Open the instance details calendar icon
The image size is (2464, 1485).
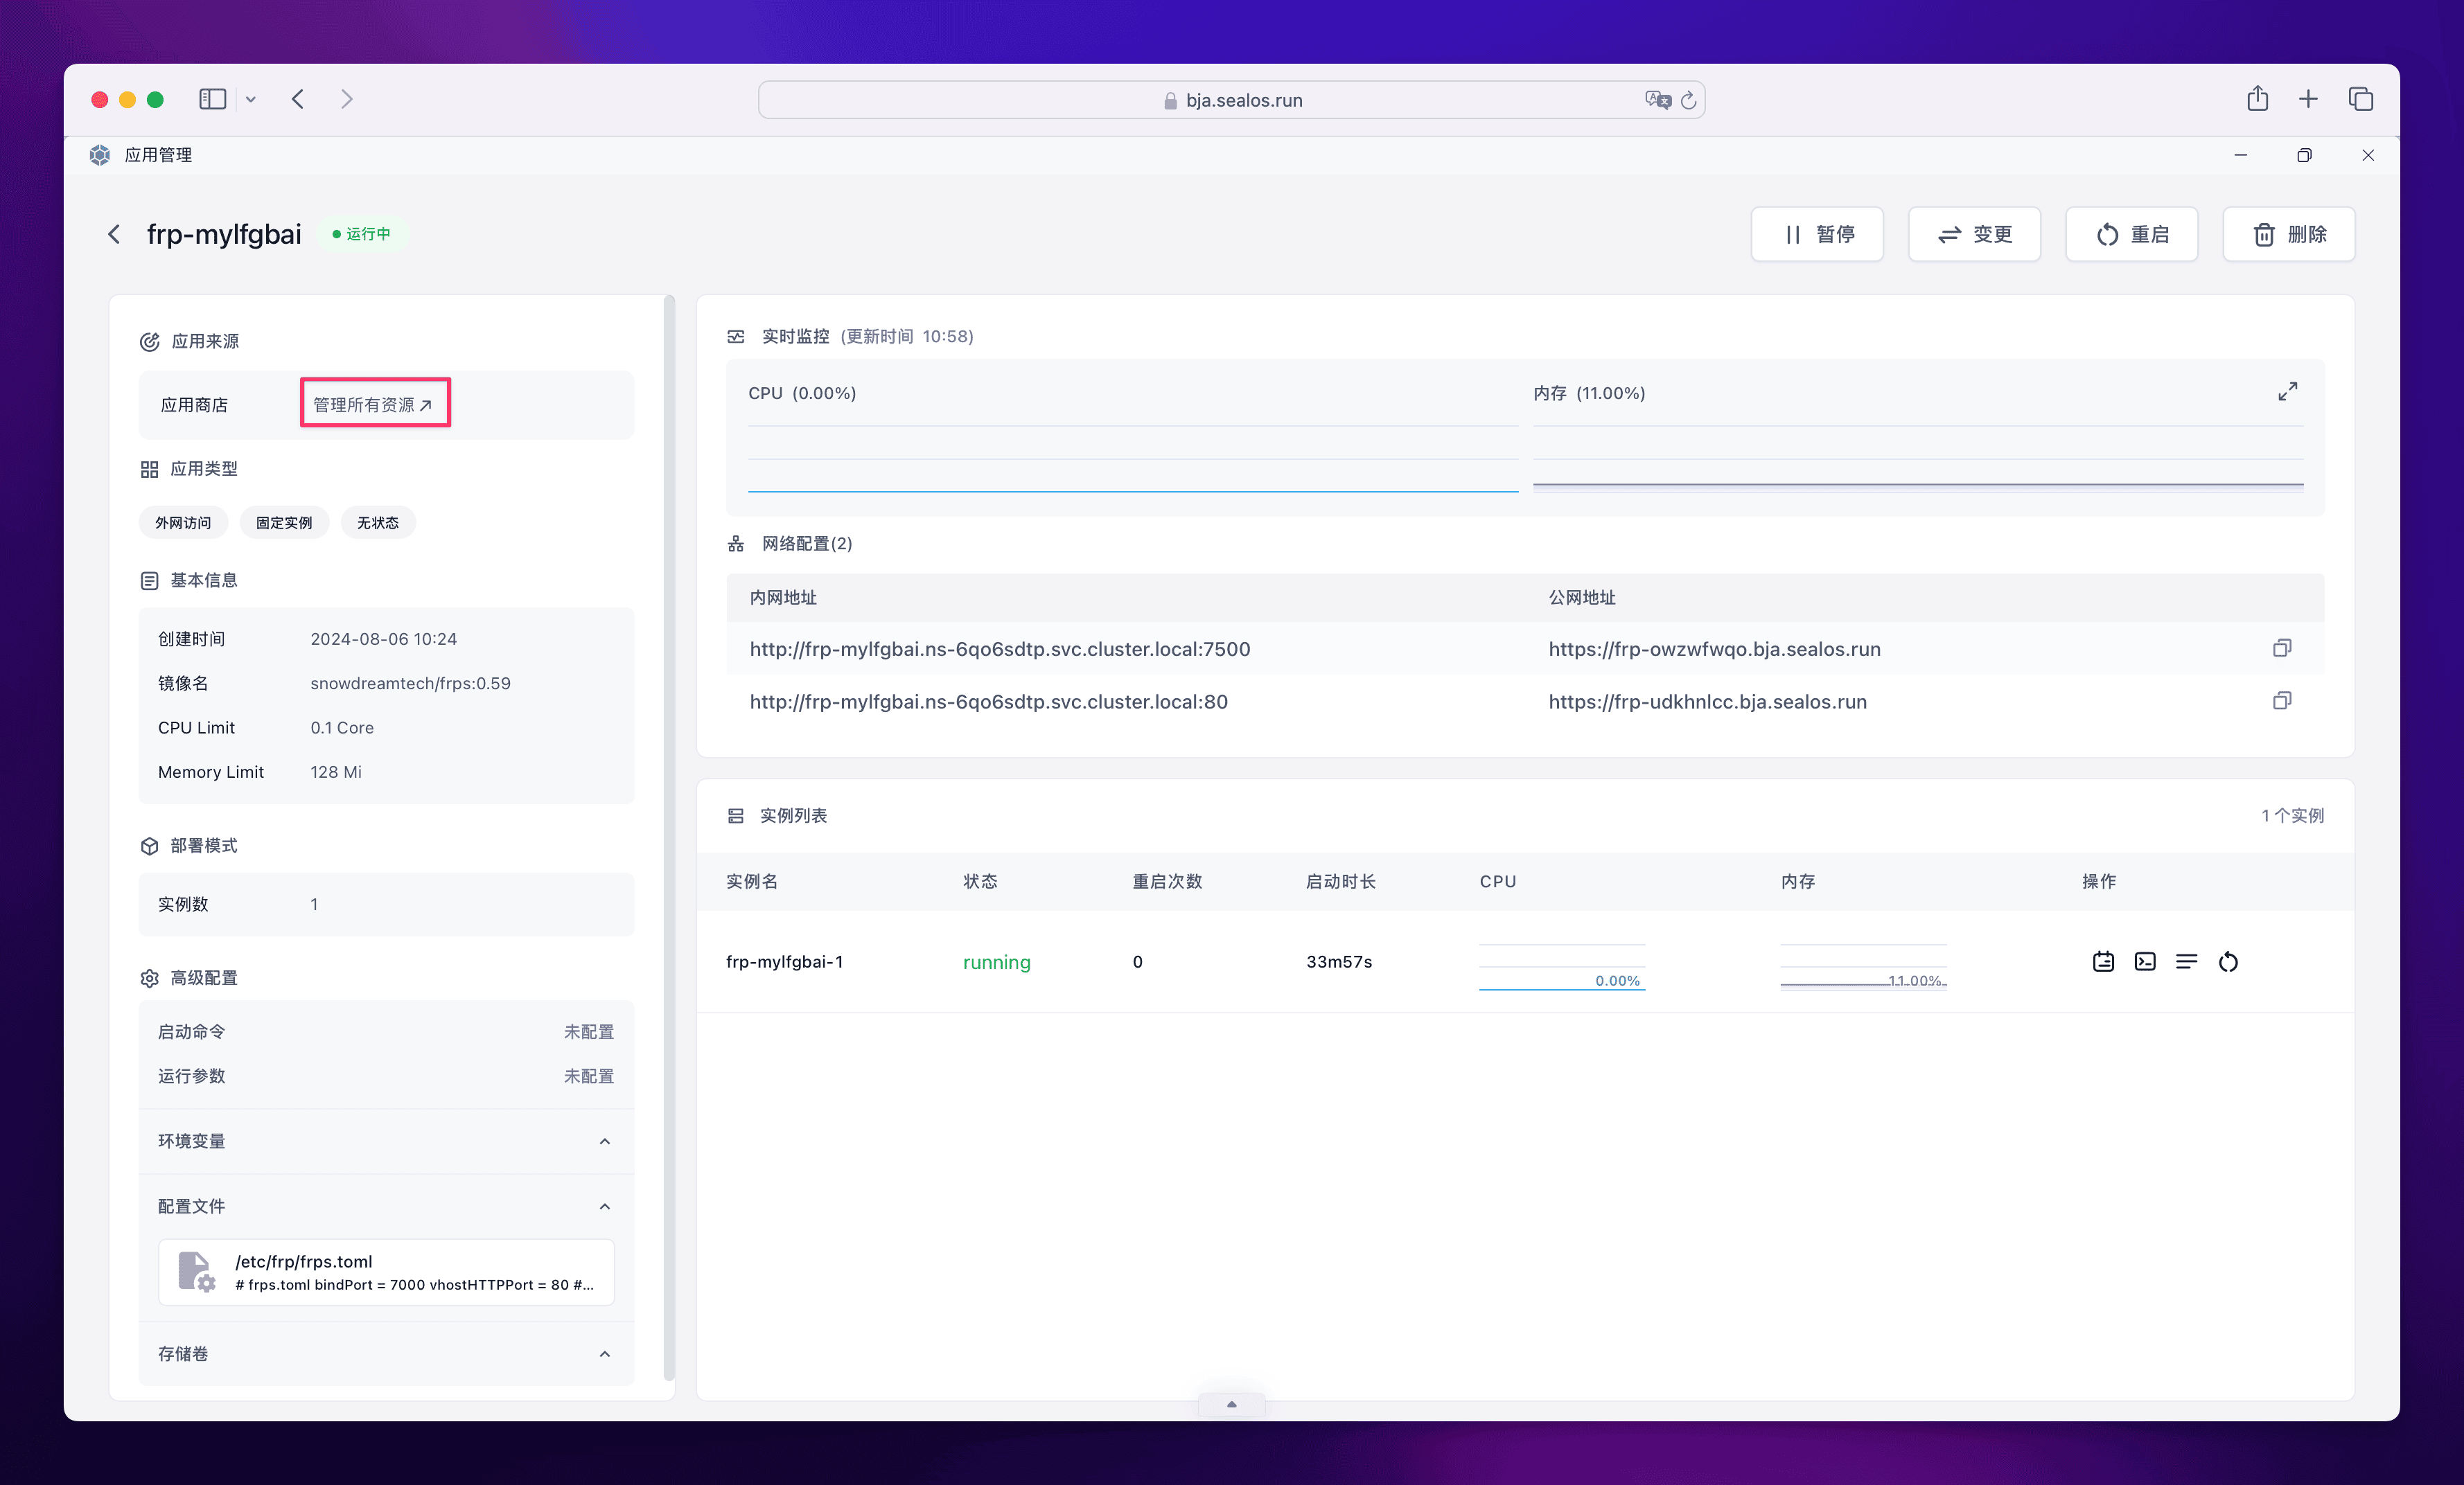click(2103, 961)
